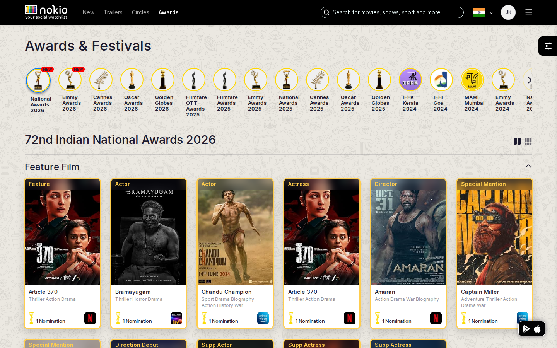
Task: Open the Amaran poster
Action: click(x=408, y=232)
